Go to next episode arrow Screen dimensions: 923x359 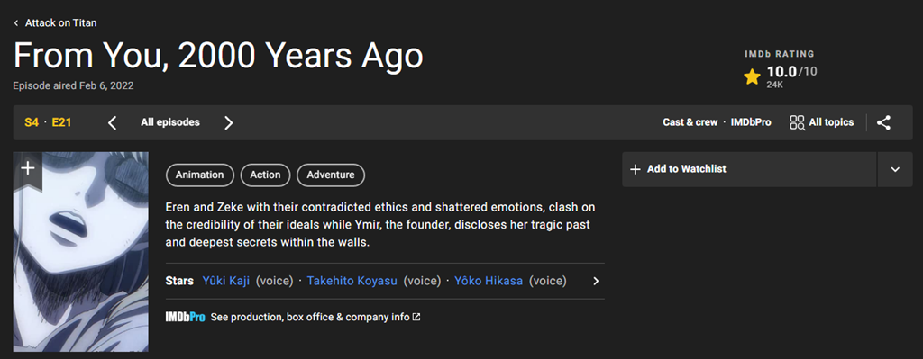(229, 122)
